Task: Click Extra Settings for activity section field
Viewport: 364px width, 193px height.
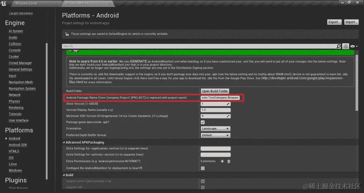Action: (x=215, y=154)
